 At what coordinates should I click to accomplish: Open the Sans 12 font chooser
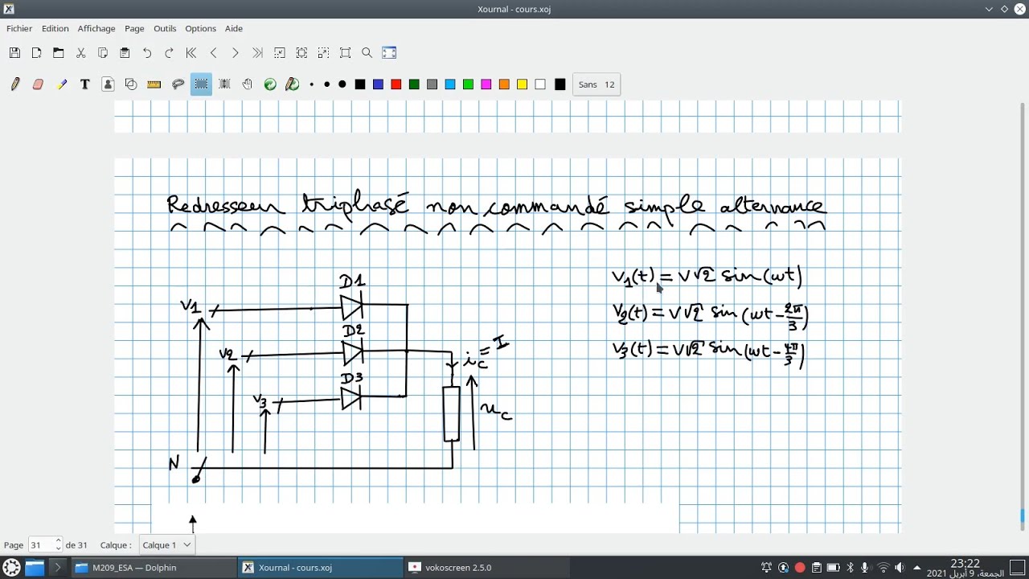(596, 84)
